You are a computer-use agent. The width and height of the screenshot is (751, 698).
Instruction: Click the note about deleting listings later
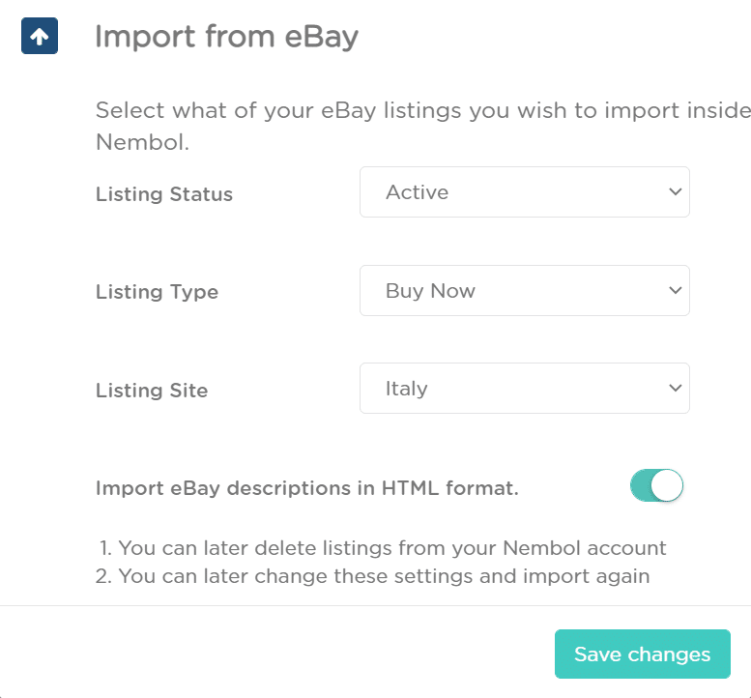pos(383,548)
